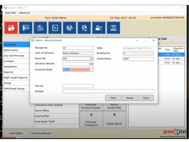
Task: Open the staff at desk icon
Action: pyautogui.click(x=99, y=28)
